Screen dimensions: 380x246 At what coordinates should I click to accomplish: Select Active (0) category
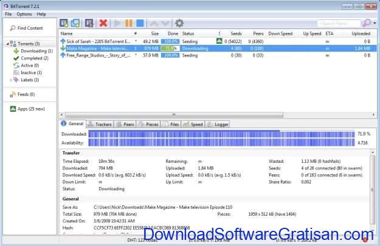click(26, 66)
